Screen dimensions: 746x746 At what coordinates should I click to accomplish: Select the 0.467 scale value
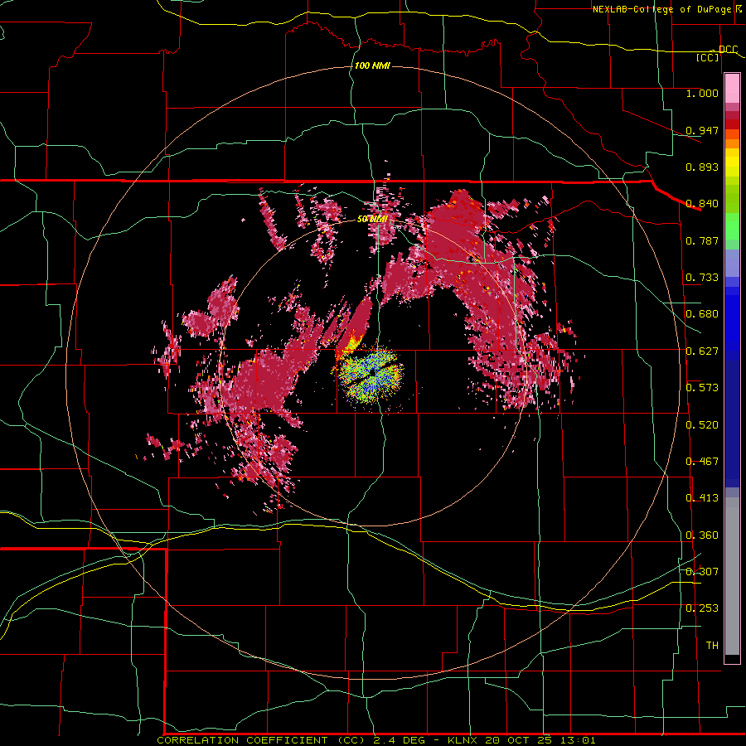(x=702, y=462)
